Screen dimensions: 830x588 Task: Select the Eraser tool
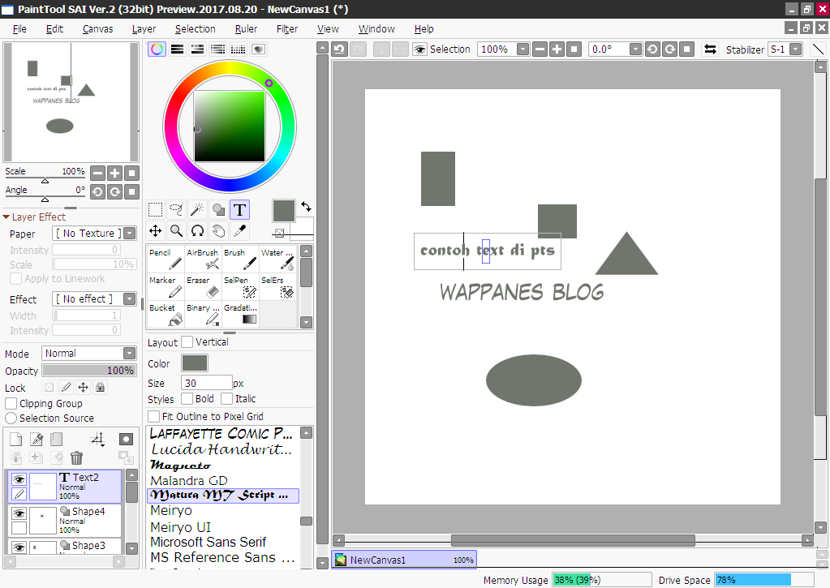coord(202,287)
